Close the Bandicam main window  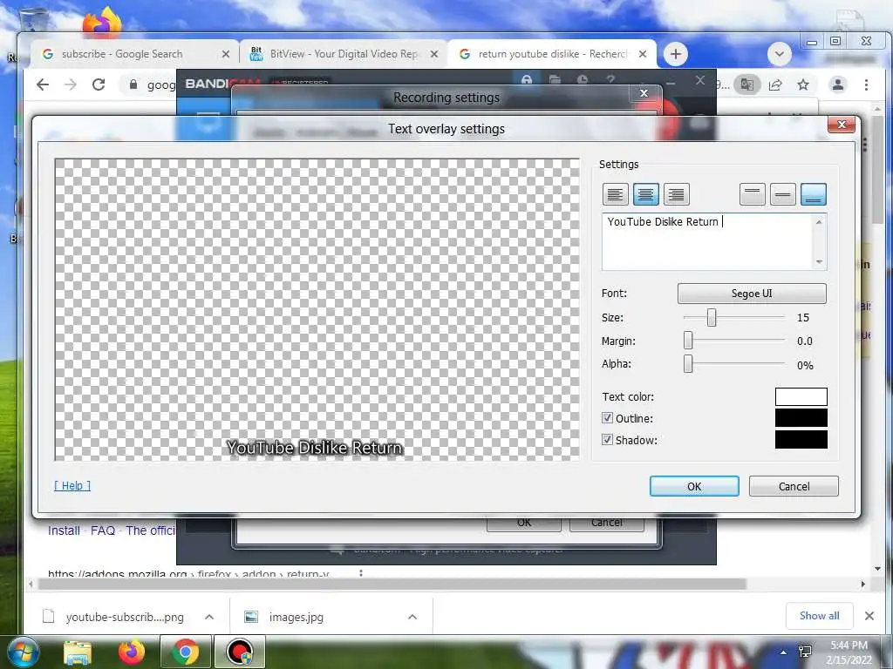(700, 81)
